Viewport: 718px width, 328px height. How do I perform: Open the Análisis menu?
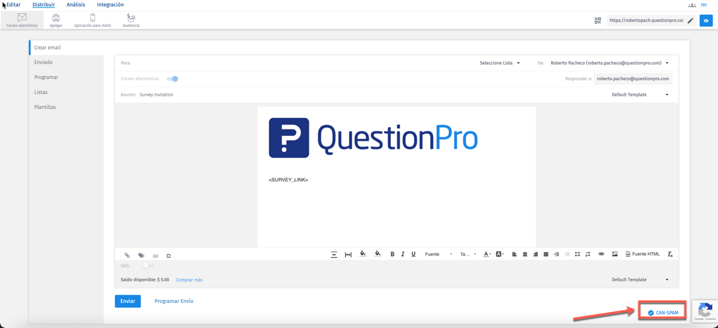click(76, 5)
